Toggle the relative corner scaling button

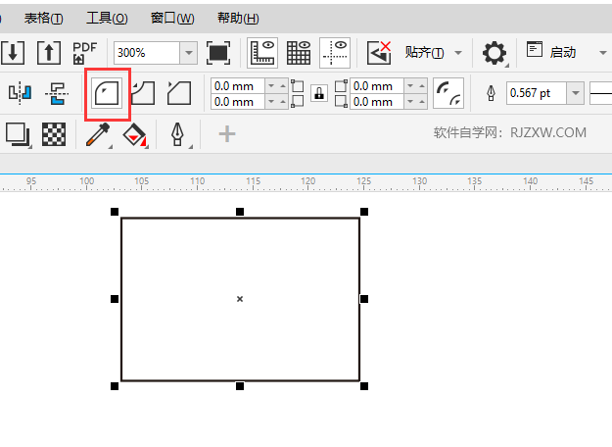coord(448,93)
